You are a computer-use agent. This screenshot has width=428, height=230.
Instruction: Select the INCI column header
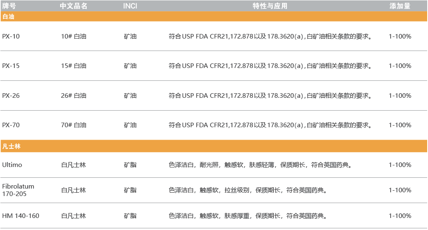point(130,6)
